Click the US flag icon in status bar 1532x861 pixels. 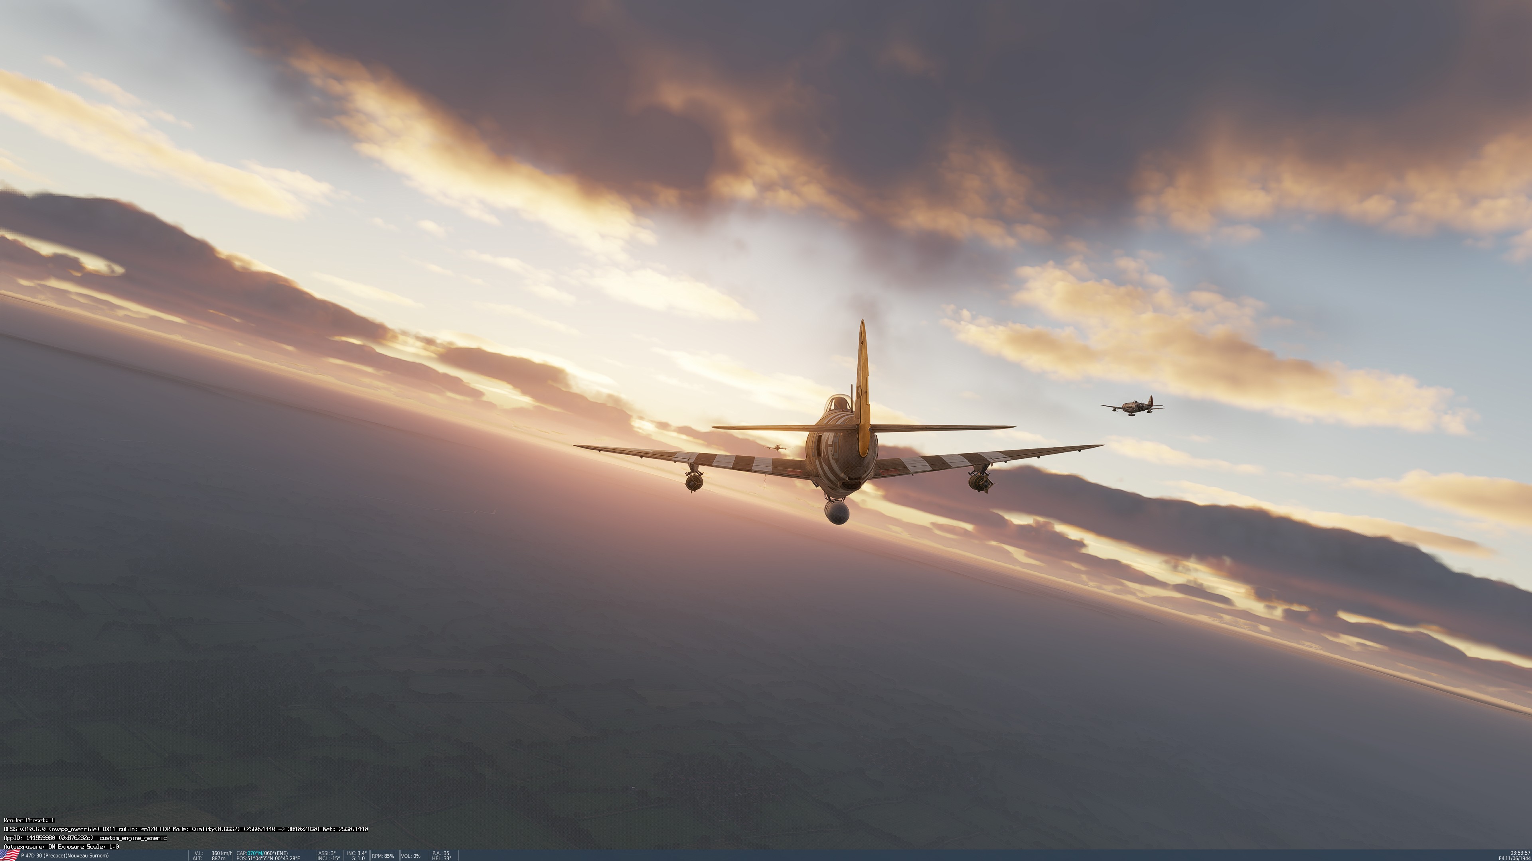click(10, 855)
